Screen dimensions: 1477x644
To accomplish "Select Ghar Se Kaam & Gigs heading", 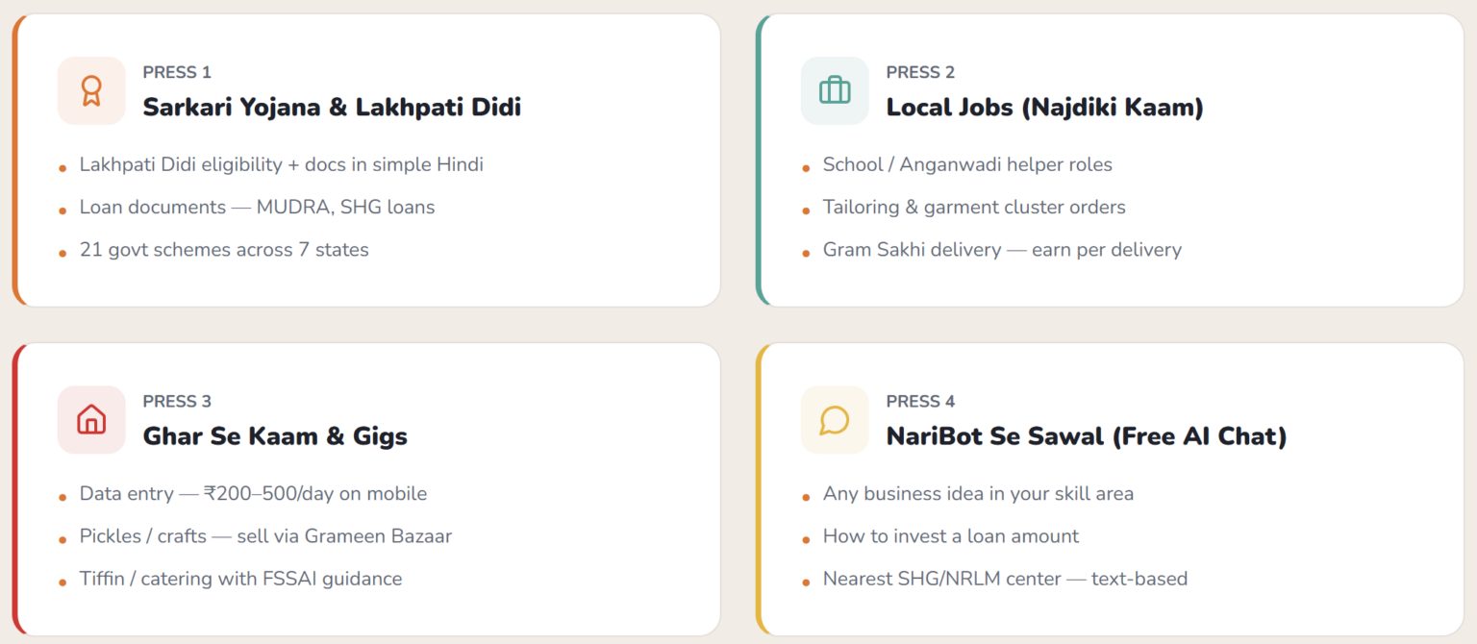I will (x=275, y=435).
